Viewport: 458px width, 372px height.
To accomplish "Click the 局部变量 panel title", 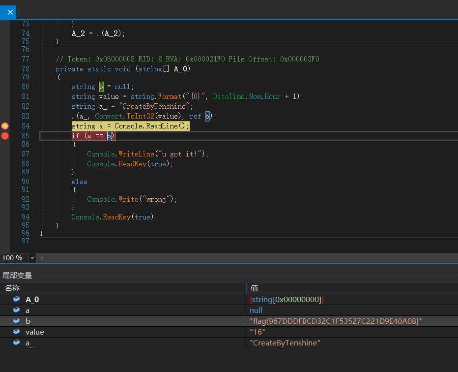I will [x=18, y=275].
